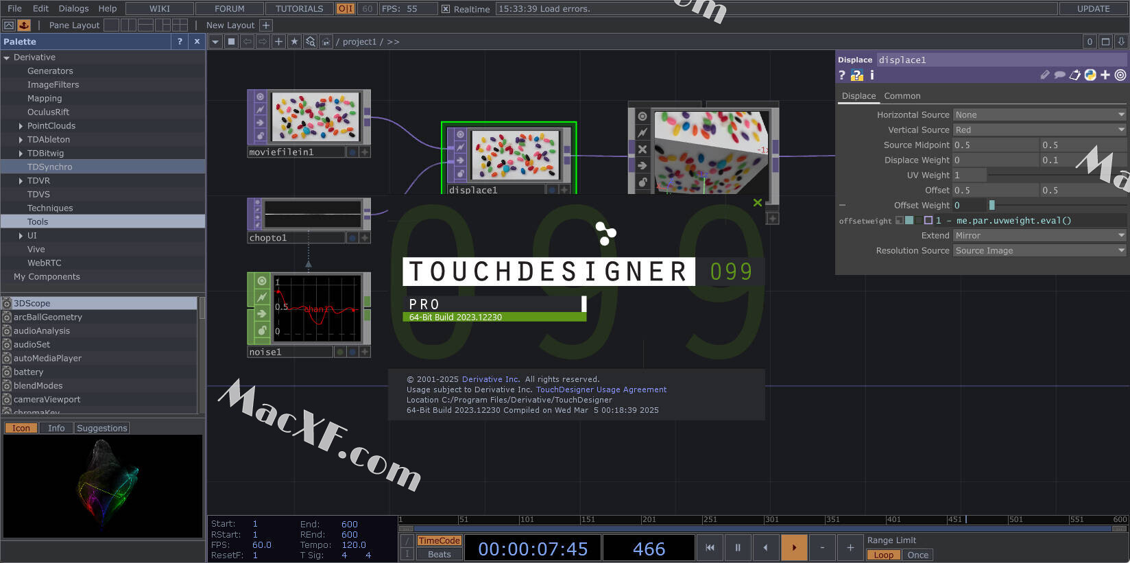
Task: Open TouchDesigner Usage Agreement link
Action: coord(601,390)
